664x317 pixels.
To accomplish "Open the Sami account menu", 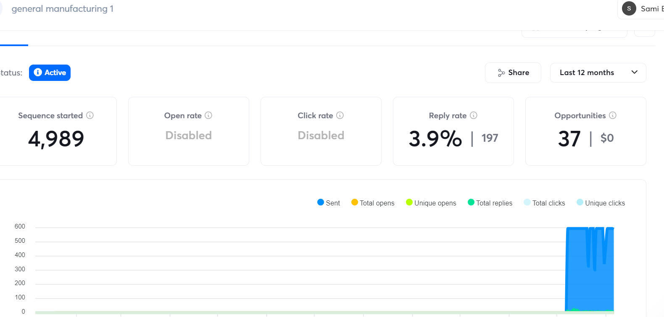I will 649,9.
